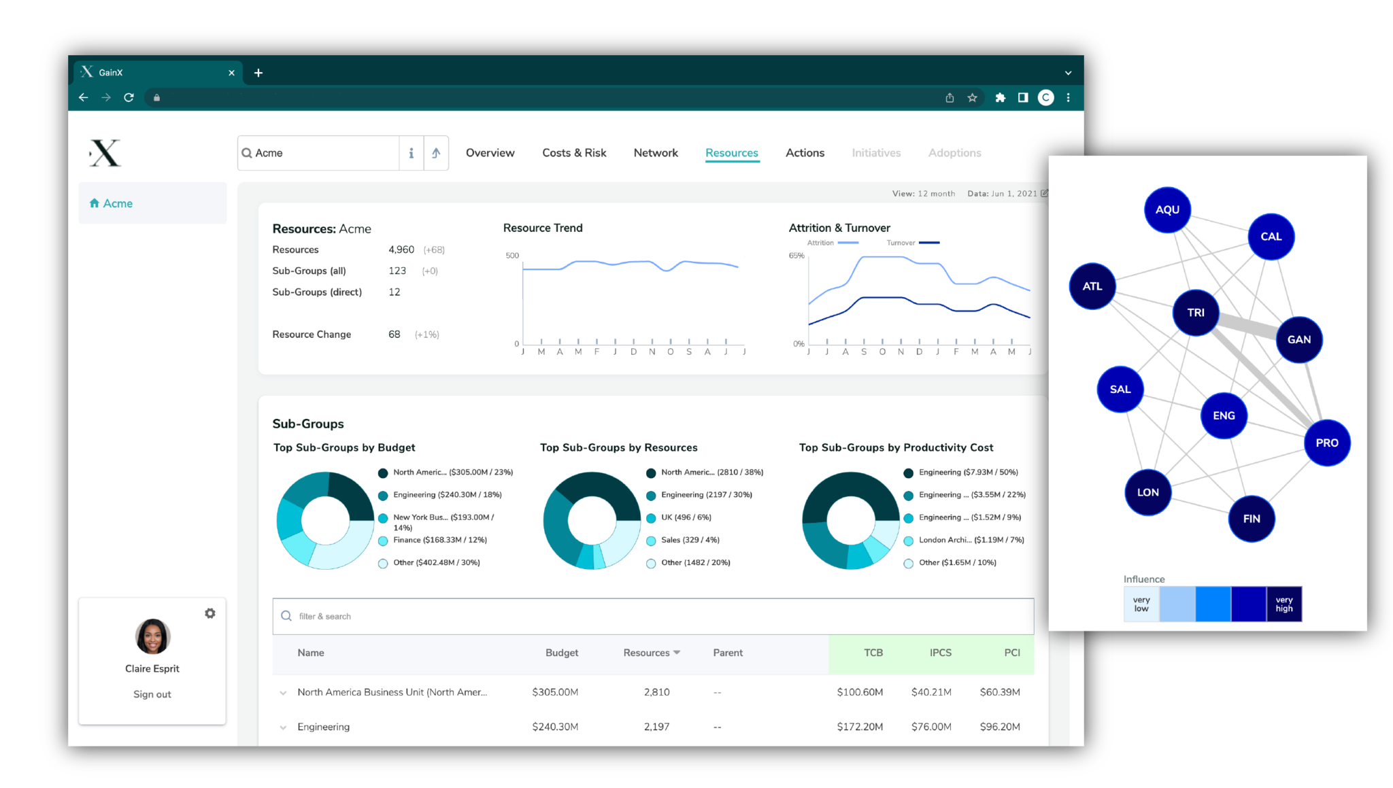Select the Actions menu item

pos(805,152)
